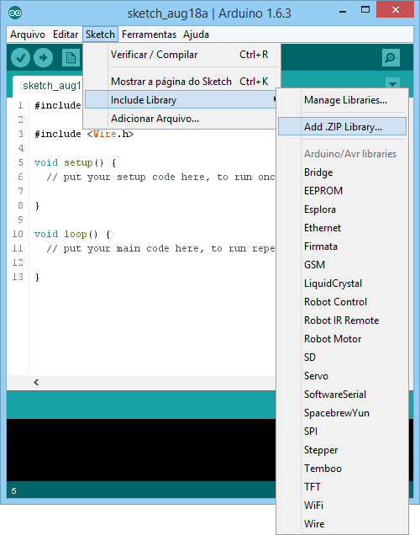
Task: Include the Robot Motor library
Action: (343, 339)
